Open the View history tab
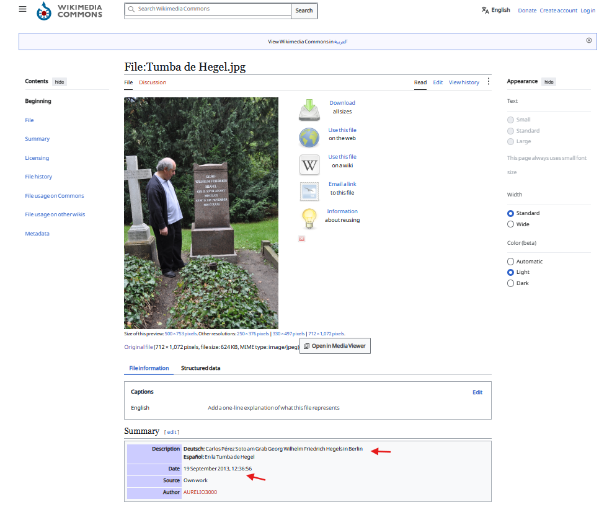Viewport: 612px width, 507px height. (464, 82)
